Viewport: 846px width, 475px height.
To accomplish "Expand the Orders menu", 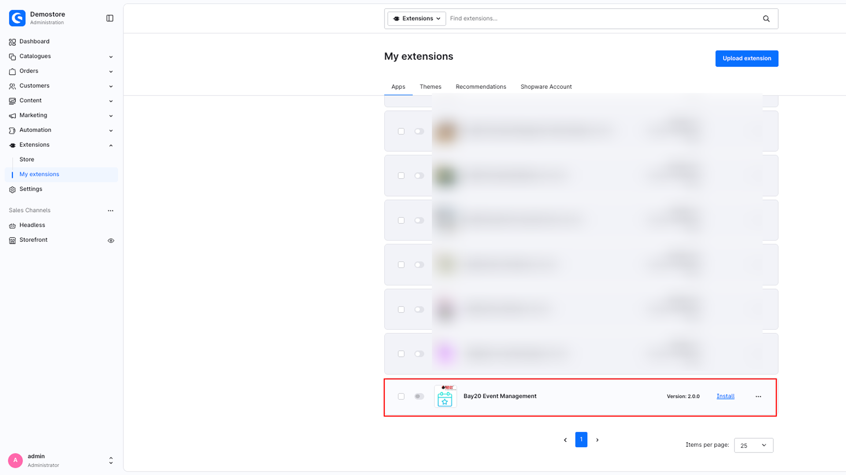I will 111,72.
